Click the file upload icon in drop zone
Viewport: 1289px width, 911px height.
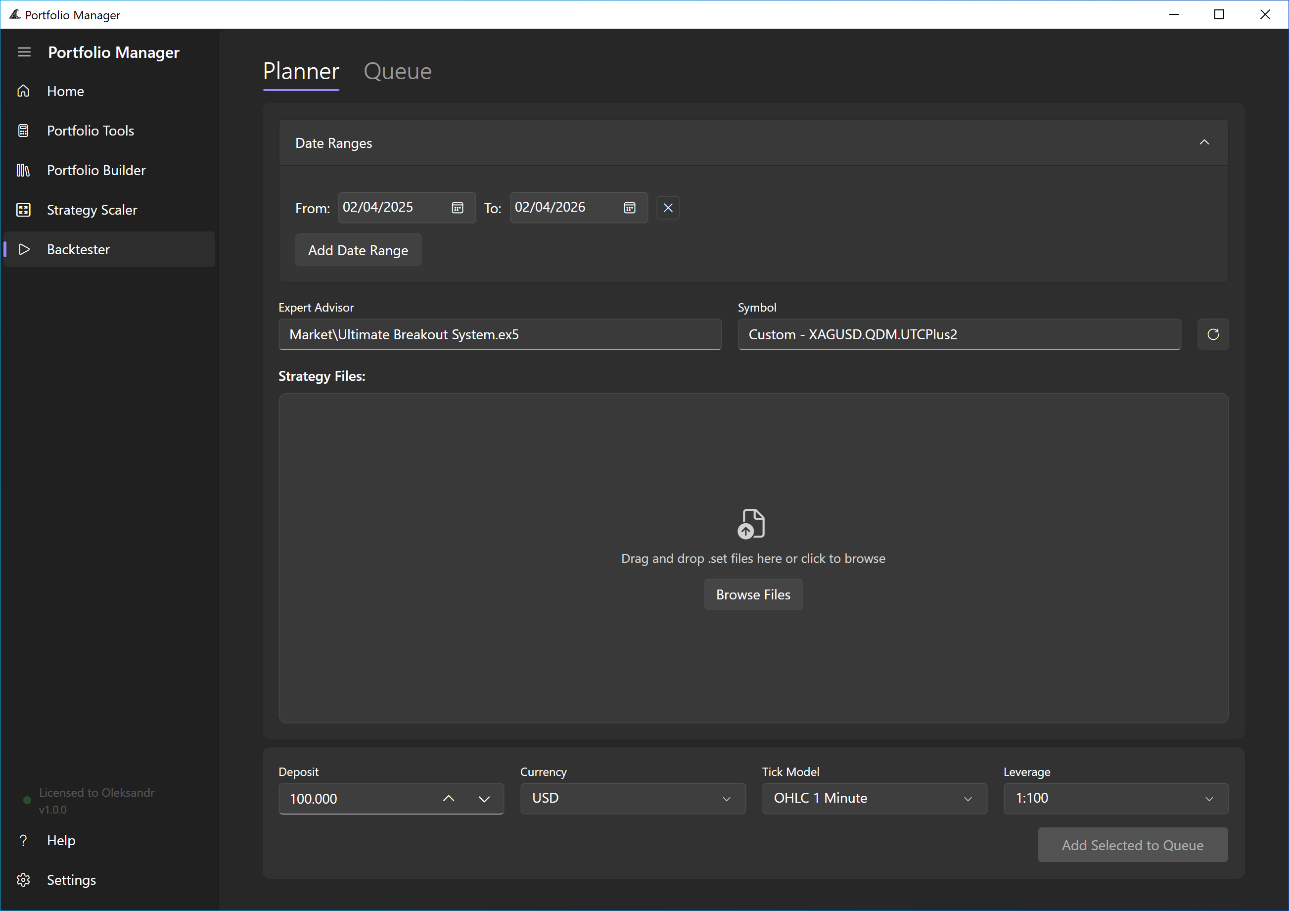751,524
